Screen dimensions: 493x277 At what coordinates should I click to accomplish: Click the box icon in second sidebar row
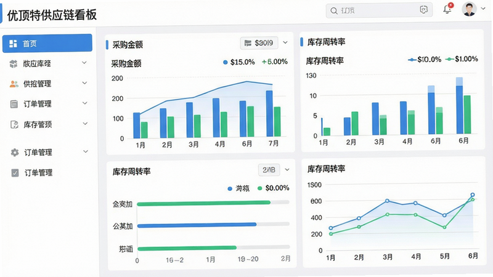pos(14,64)
